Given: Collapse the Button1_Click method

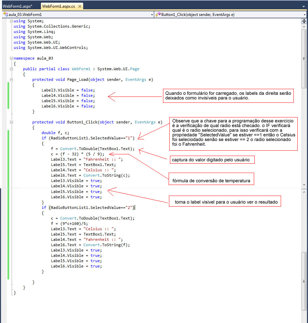Looking at the screenshot, I should click(x=12, y=122).
